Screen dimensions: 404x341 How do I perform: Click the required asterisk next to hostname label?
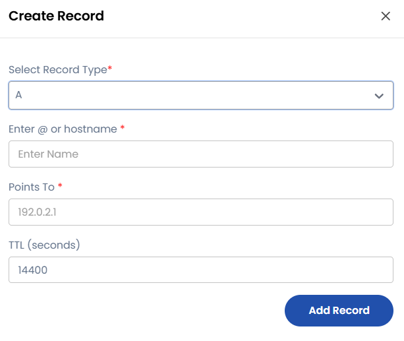pos(123,128)
